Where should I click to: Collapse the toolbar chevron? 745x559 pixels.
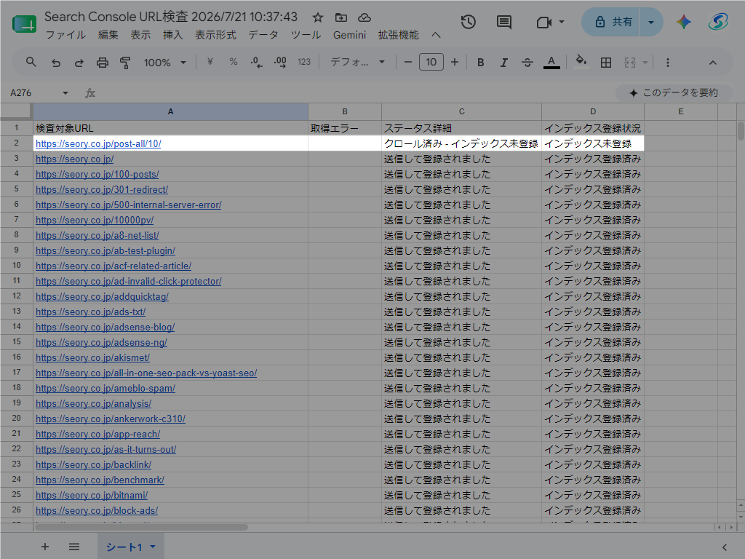(x=713, y=63)
